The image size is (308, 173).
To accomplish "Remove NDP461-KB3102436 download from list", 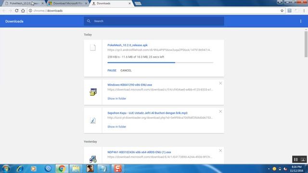I will pos(220,150).
